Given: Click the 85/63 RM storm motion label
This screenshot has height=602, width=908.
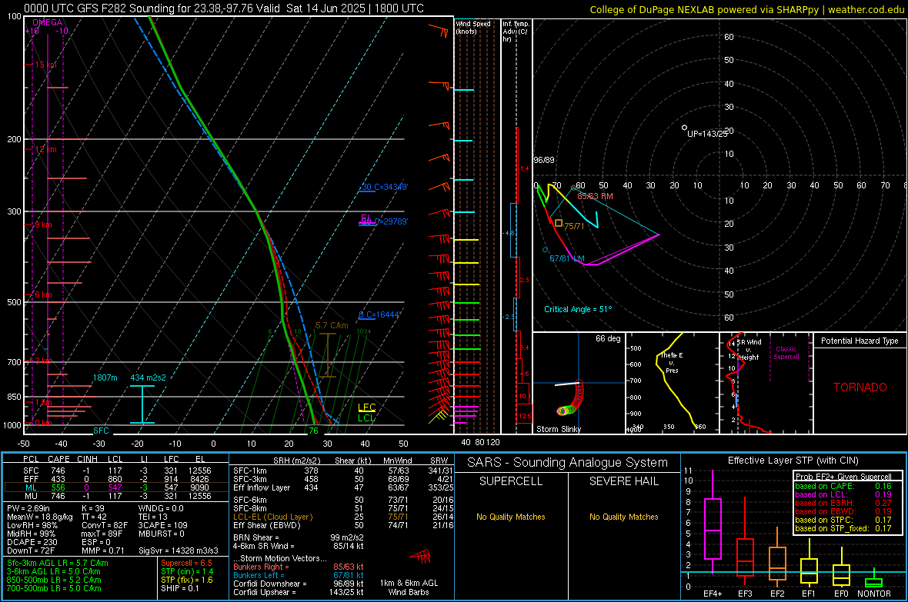Looking at the screenshot, I should click(x=595, y=196).
